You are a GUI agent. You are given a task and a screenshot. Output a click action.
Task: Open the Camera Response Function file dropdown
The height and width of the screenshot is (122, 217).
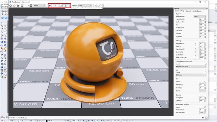click(x=191, y=66)
